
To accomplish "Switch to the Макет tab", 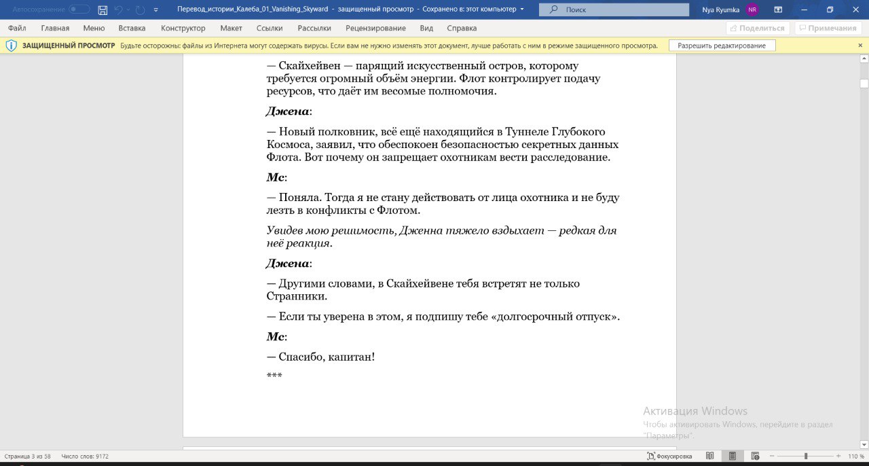I will coord(231,28).
